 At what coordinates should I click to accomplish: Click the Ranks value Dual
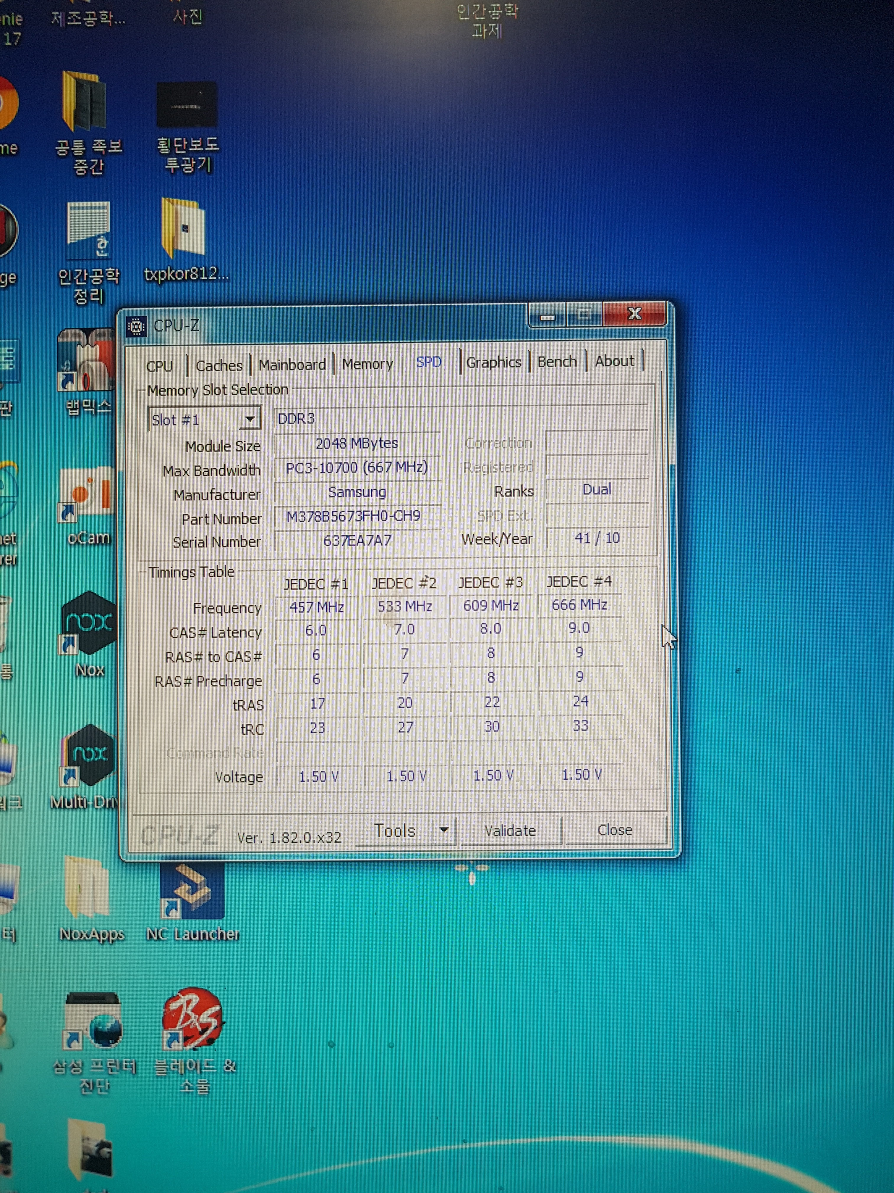point(597,489)
